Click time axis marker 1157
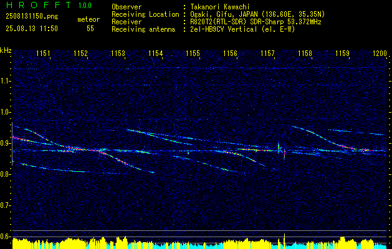 [x=267, y=53]
